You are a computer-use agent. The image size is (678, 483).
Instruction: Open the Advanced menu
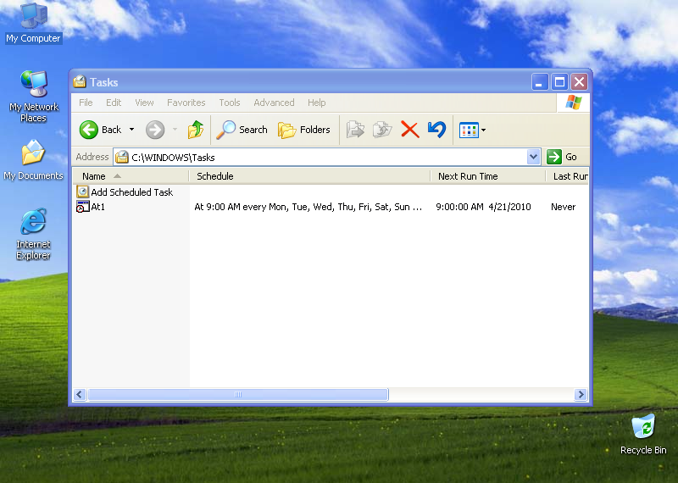[274, 103]
